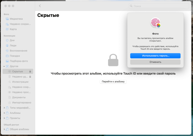Select Карта in the sidebar
The width and height of the screenshot is (193, 136).
point(18,29)
